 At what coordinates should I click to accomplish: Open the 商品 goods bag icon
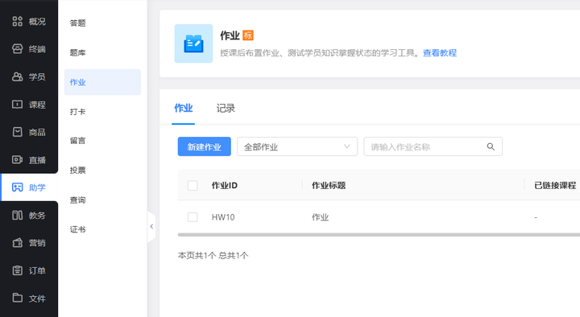18,132
